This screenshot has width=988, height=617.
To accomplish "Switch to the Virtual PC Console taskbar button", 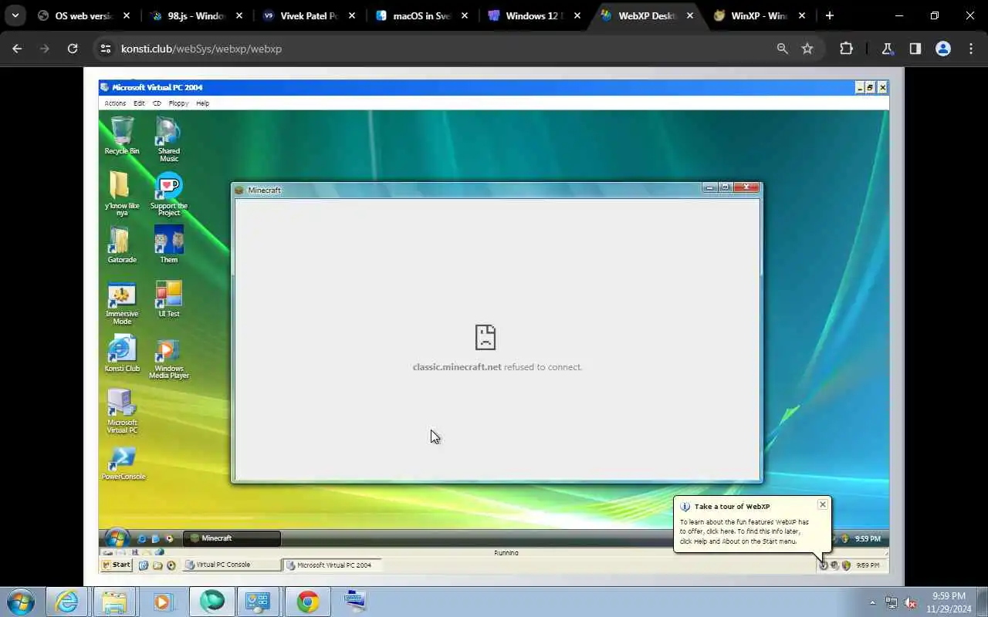I will (x=232, y=565).
